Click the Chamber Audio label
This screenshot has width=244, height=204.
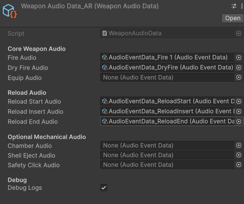[x=30, y=146]
